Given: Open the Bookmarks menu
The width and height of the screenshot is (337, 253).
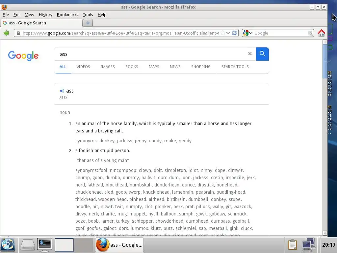Looking at the screenshot, I should 67,14.
